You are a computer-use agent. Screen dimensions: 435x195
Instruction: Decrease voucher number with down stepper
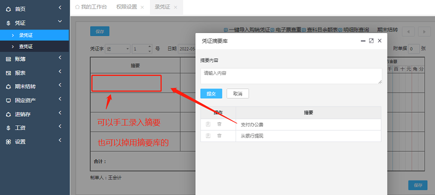click(x=150, y=51)
